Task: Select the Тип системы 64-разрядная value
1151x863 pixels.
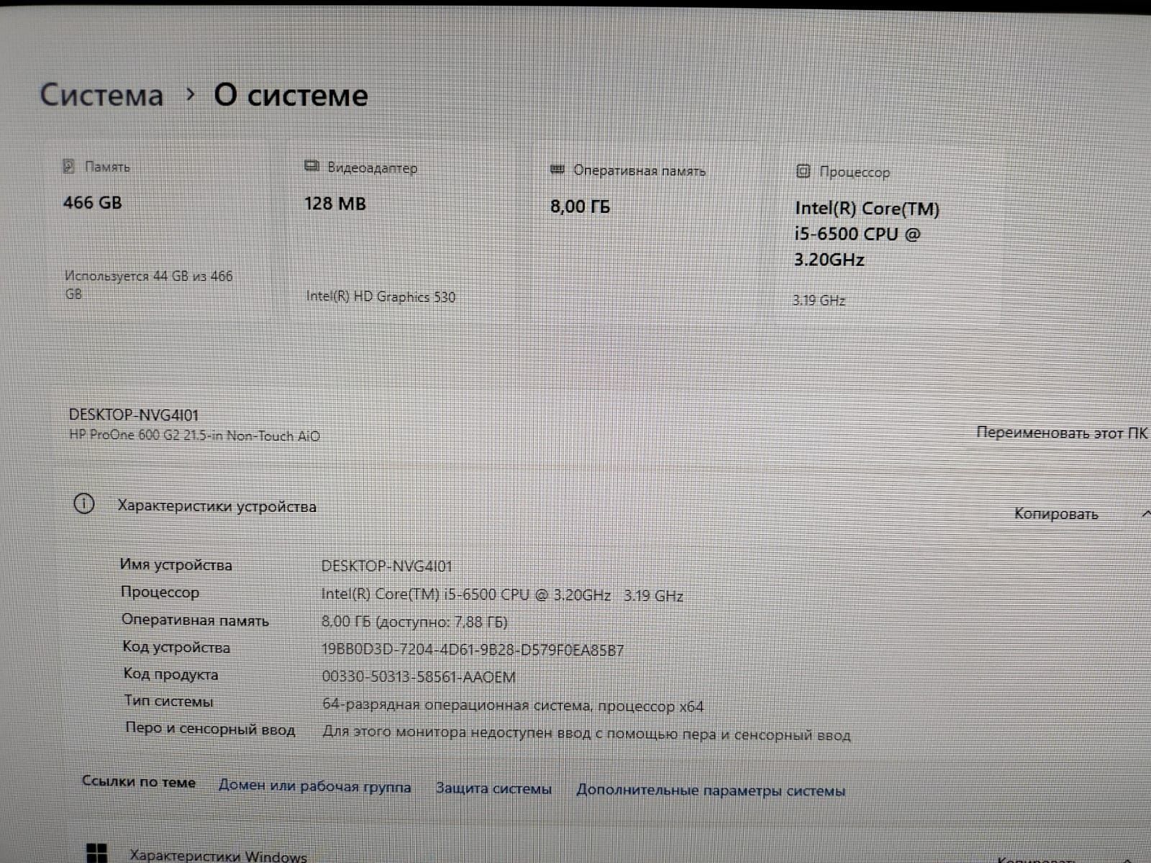Action: 513,706
